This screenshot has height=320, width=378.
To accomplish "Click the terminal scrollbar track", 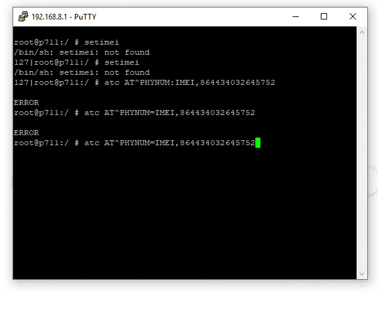I will pyautogui.click(x=362, y=153).
